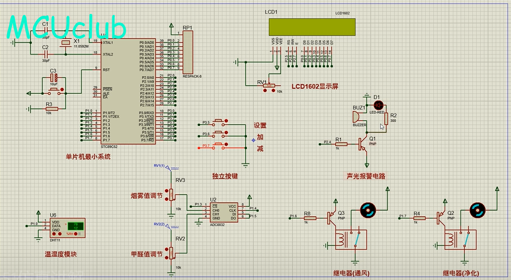
Task: Select the X1 crystal oscillator
Action: click(x=66, y=44)
